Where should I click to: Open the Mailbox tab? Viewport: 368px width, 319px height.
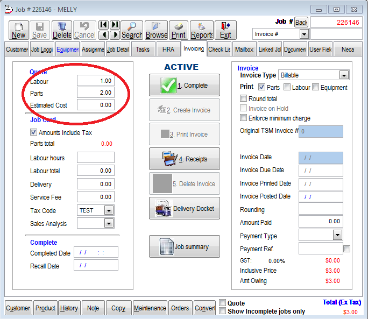(x=244, y=49)
